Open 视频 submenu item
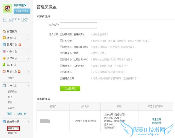The width and height of the screenshot is (175, 138). (10, 102)
